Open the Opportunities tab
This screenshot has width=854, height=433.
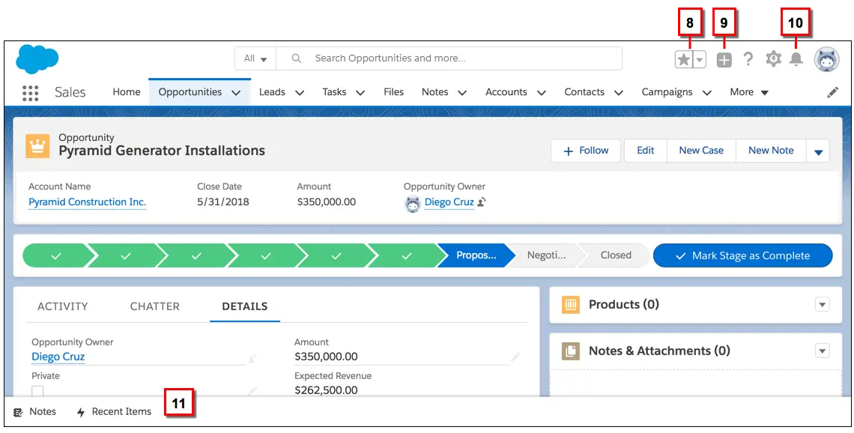pyautogui.click(x=190, y=92)
